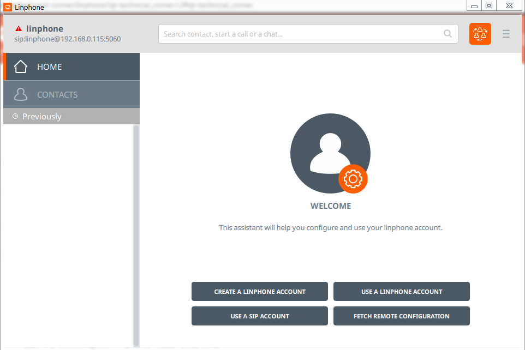Open the hamburger main menu
This screenshot has width=525, height=350.
[506, 34]
